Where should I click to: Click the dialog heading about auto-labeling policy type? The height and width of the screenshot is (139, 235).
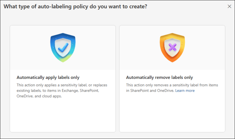[x=75, y=7]
